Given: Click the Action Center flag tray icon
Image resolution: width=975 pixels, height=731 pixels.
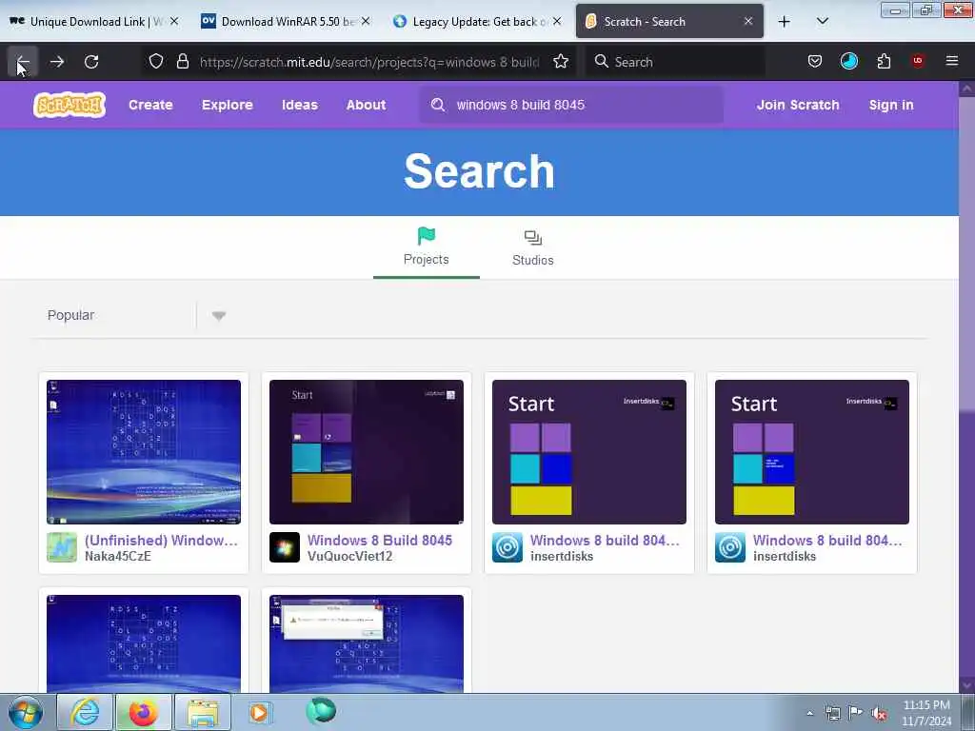Looking at the screenshot, I should pos(856,713).
